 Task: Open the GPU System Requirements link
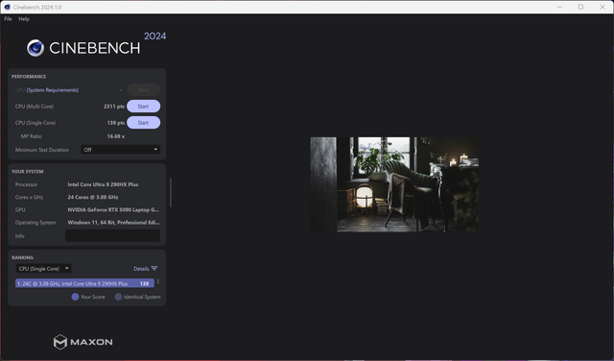[53, 90]
